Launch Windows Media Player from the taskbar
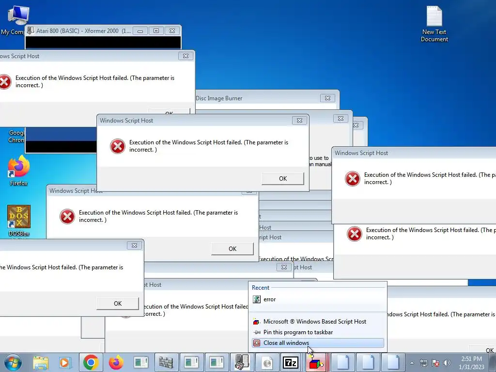 (65, 362)
